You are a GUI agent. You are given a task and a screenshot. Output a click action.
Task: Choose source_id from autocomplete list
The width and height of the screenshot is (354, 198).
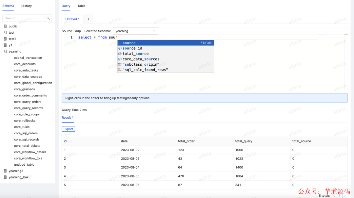(166, 48)
